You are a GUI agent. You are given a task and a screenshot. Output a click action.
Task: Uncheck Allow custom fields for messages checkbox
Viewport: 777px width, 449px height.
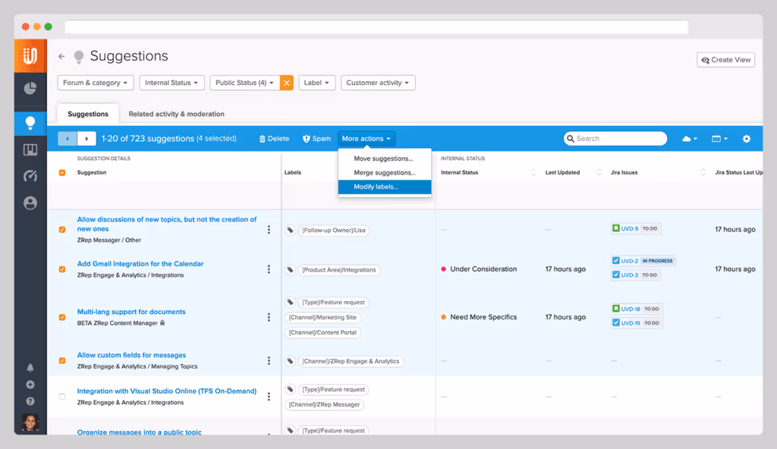coord(62,361)
